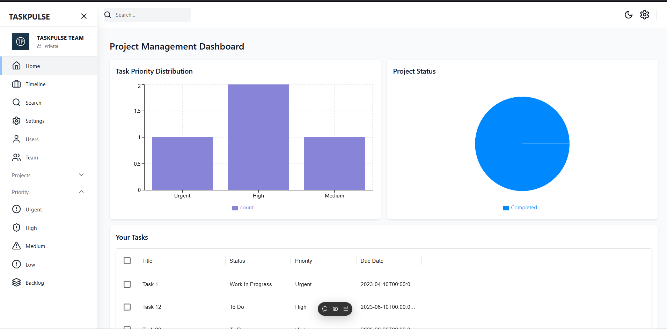
Task: Click inside the Search input field
Action: (150, 15)
